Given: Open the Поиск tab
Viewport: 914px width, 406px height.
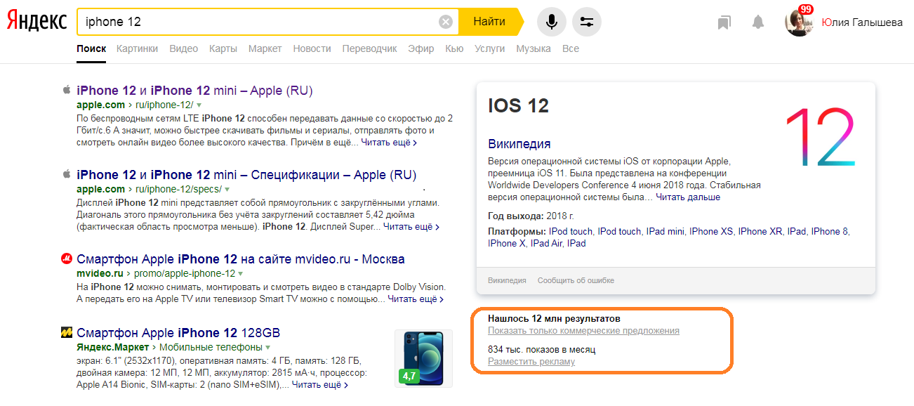Looking at the screenshot, I should pos(91,48).
